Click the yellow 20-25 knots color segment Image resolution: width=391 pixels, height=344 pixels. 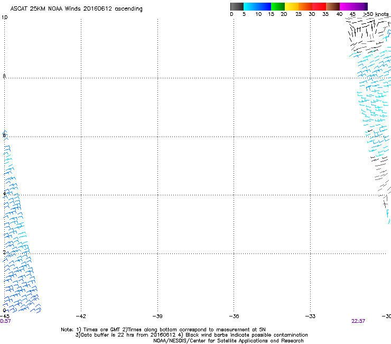point(292,6)
